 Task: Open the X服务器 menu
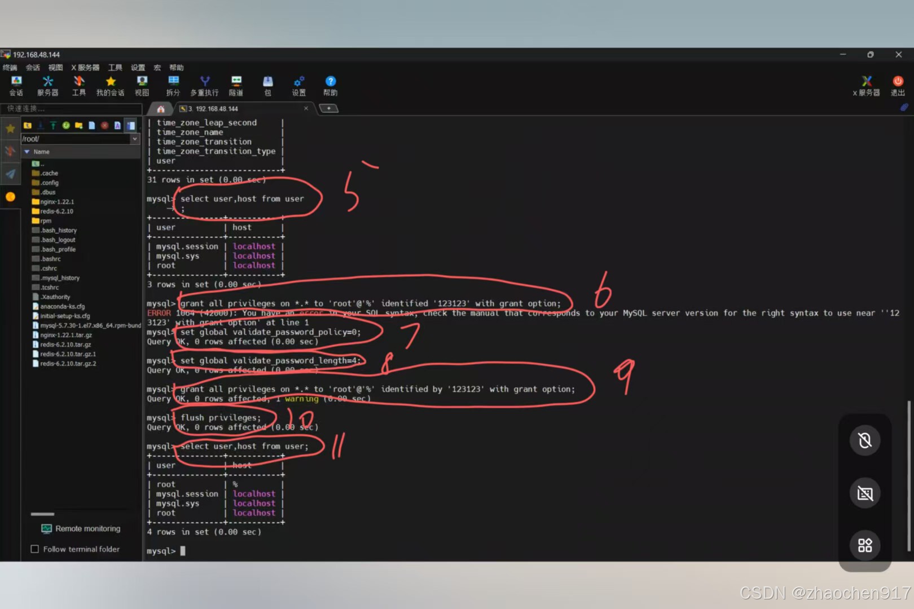85,67
